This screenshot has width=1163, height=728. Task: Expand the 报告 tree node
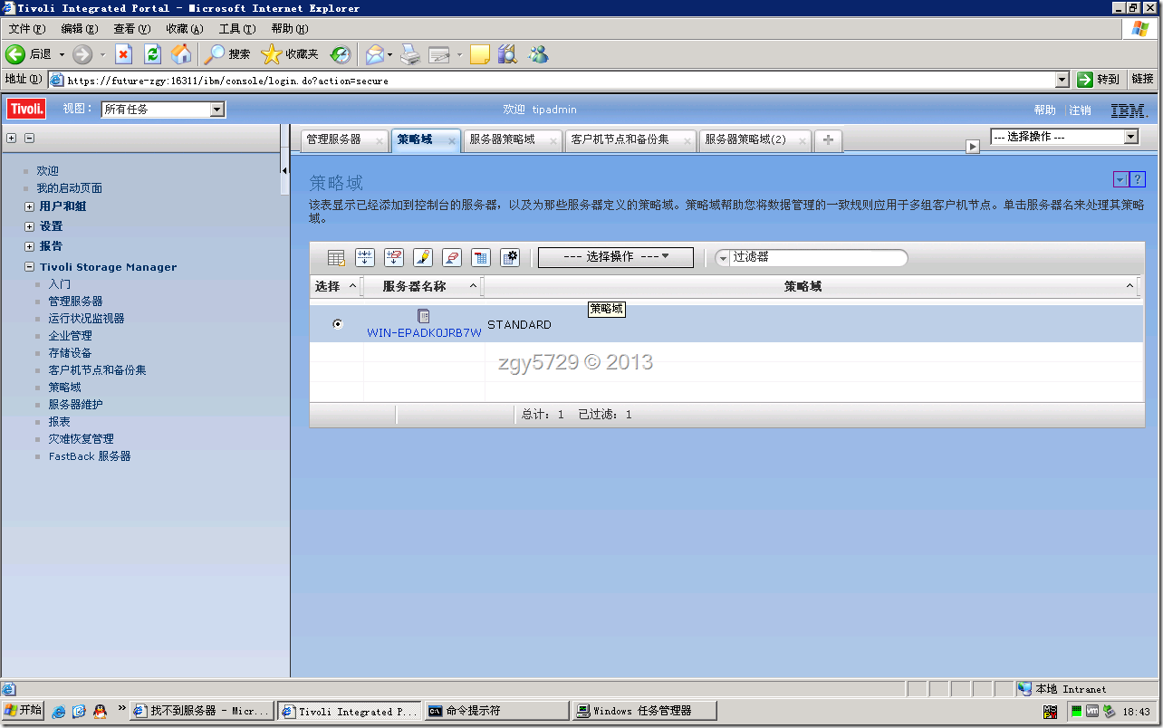coord(30,246)
